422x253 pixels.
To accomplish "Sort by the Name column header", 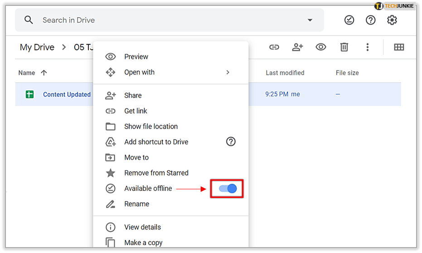I will [27, 73].
